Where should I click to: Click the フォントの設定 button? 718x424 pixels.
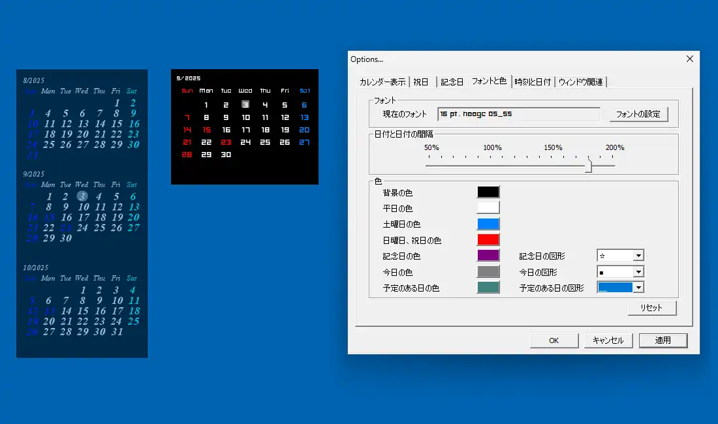[x=638, y=114]
